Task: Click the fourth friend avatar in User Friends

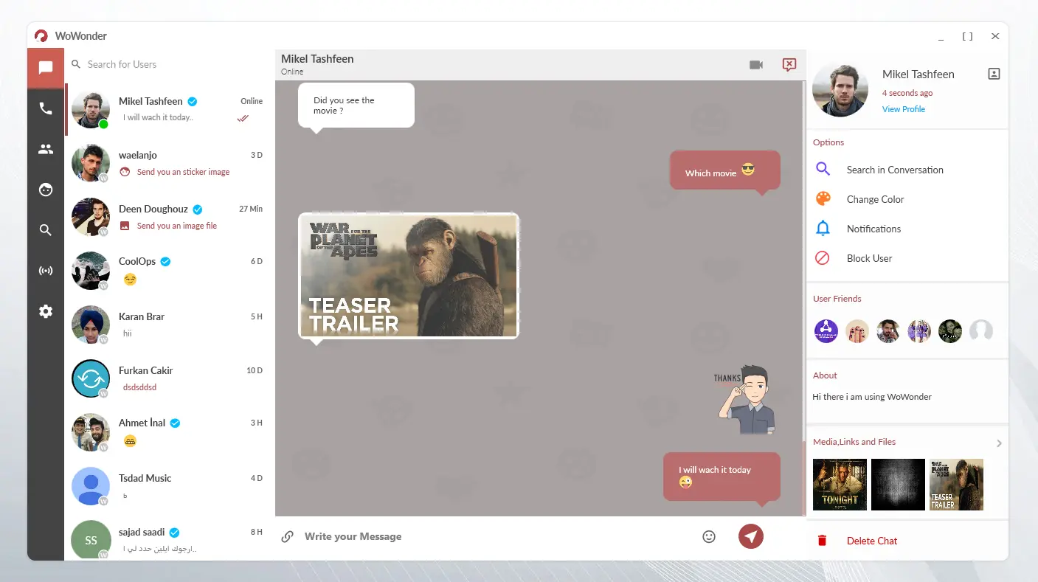Action: pyautogui.click(x=919, y=331)
